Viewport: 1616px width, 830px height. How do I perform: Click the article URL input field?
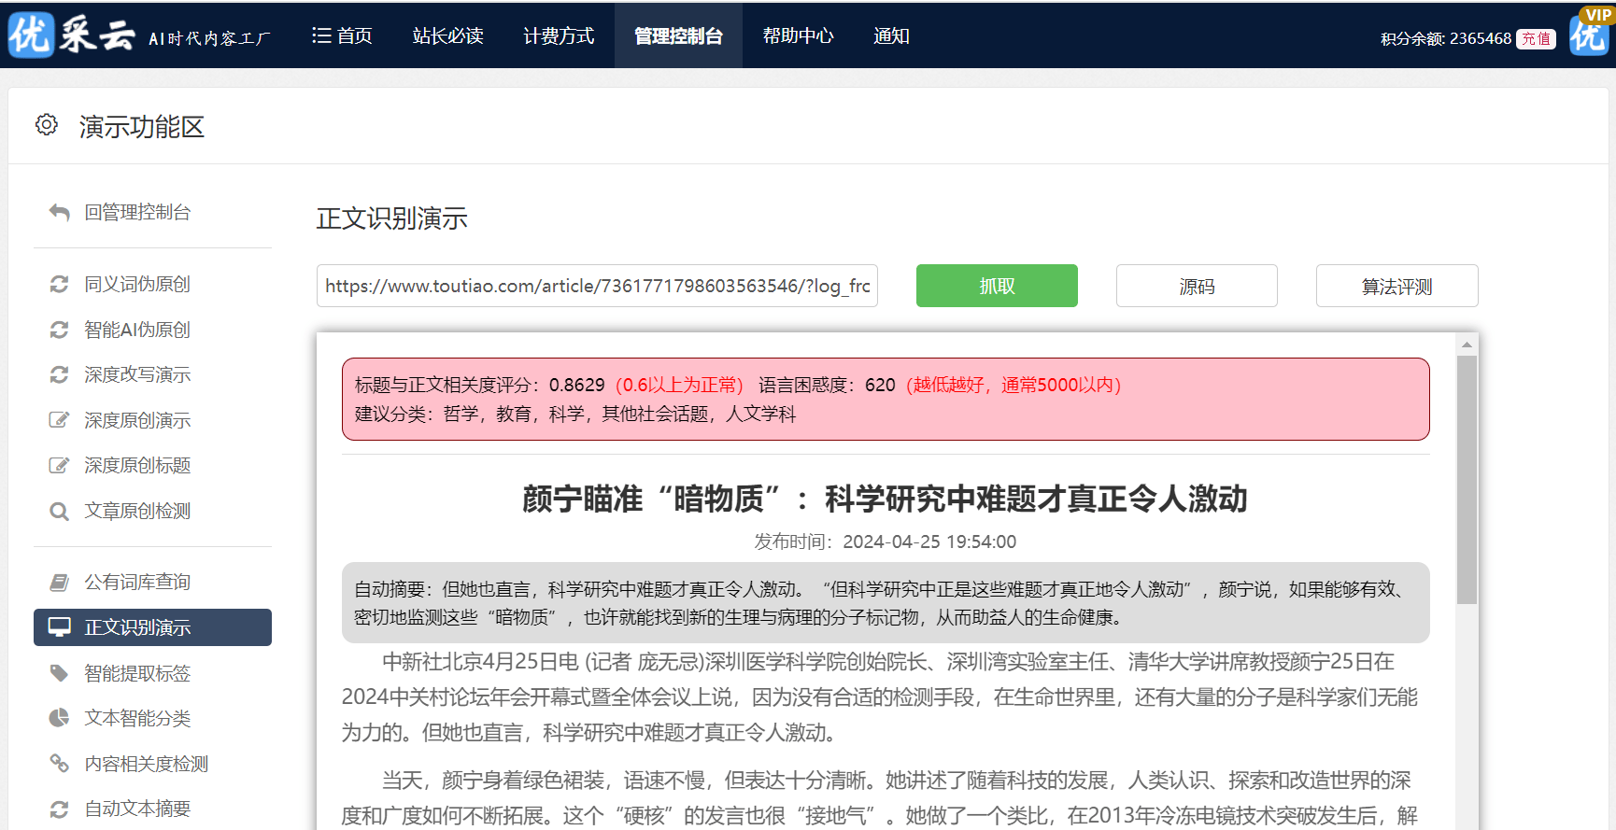pyautogui.click(x=597, y=286)
